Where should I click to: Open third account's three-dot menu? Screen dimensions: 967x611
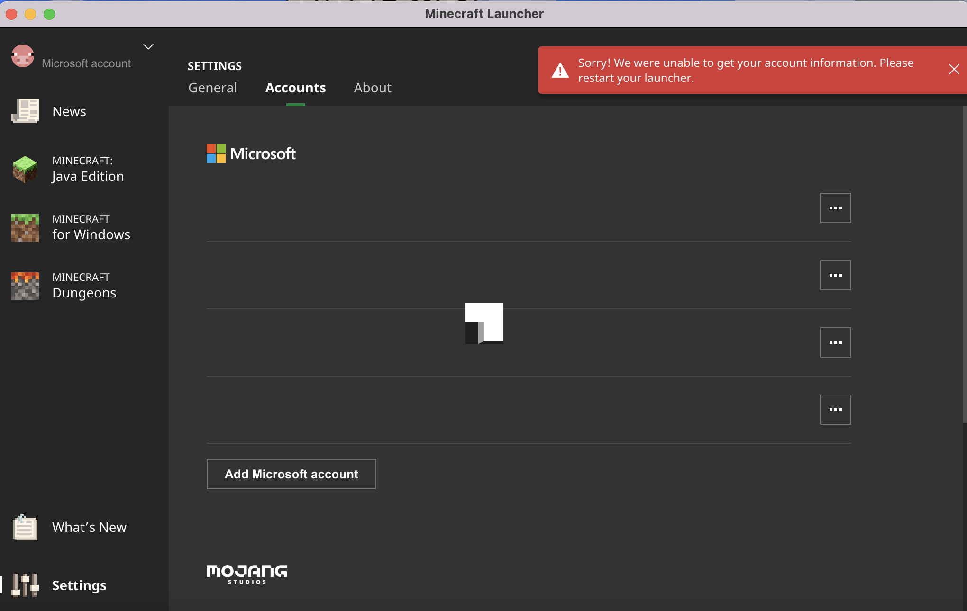[835, 342]
